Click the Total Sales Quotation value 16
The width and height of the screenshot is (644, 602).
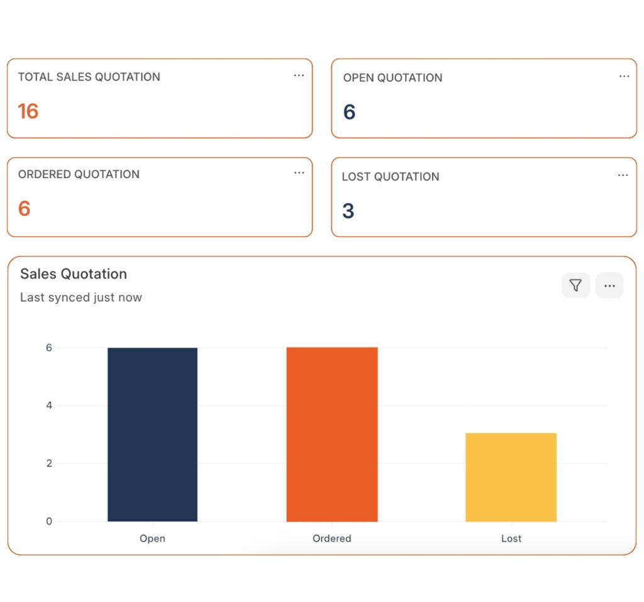(28, 110)
